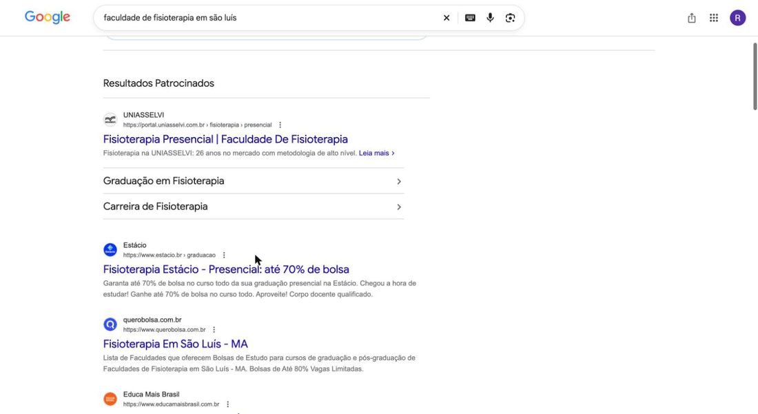Click the Estácio favicon
This screenshot has height=414, width=758.
pos(110,250)
